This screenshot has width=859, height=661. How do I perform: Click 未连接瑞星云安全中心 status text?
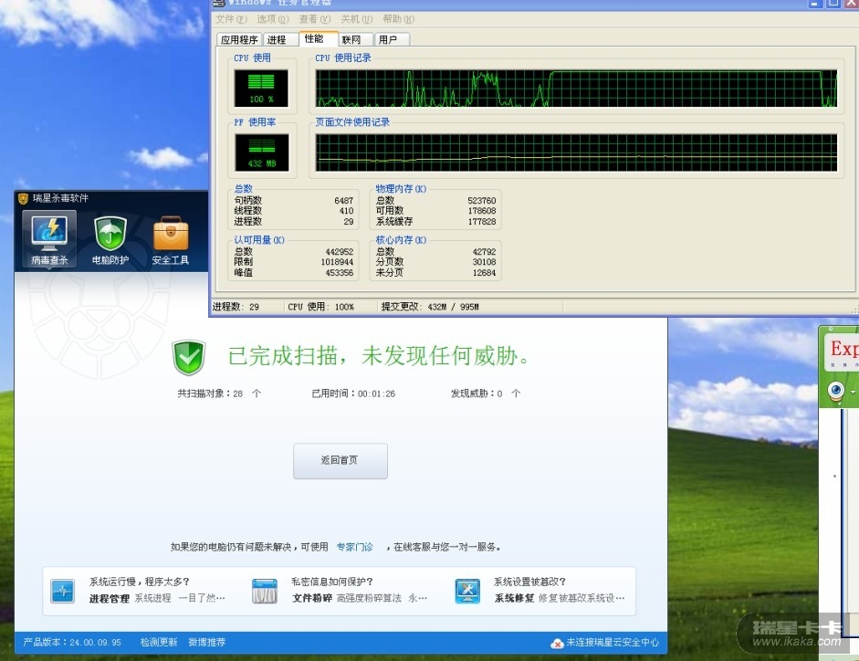613,643
